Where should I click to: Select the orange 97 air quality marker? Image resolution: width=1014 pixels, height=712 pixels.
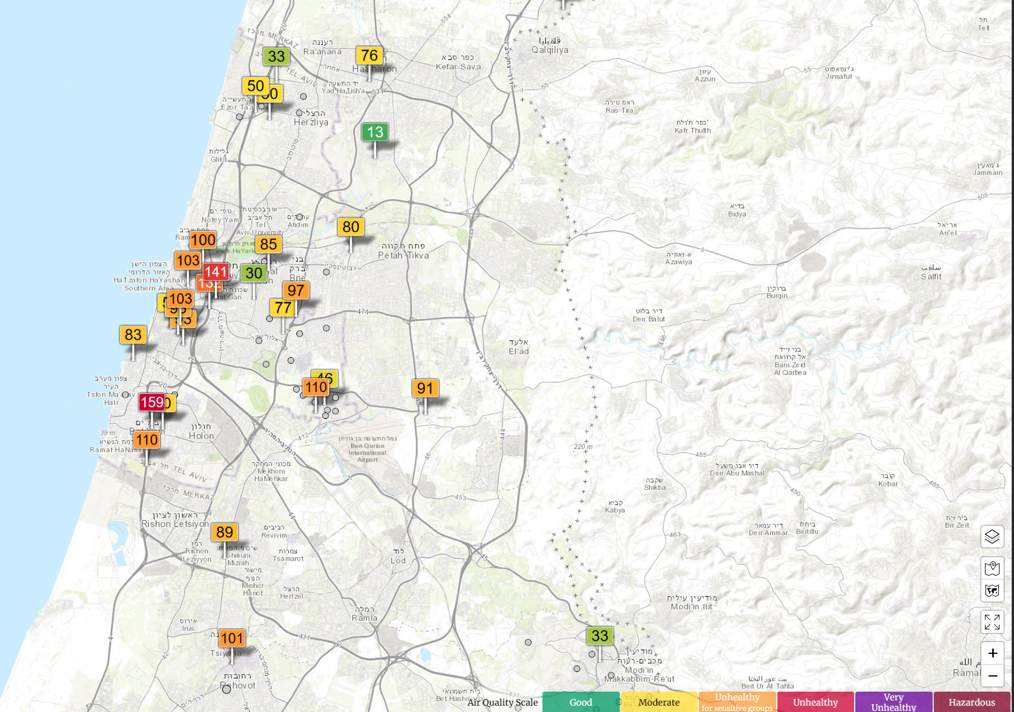[296, 290]
